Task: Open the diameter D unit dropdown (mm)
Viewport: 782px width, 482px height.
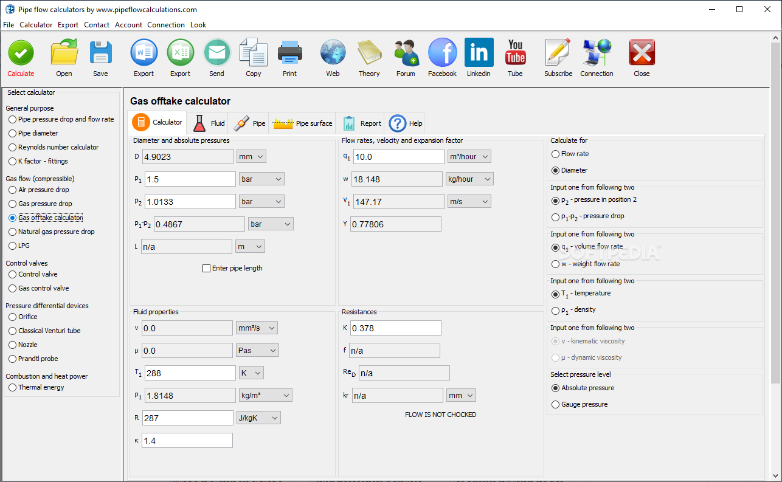Action: [x=251, y=157]
